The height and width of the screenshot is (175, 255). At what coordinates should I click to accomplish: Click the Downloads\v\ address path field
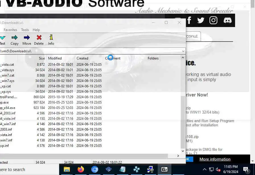tap(90, 51)
